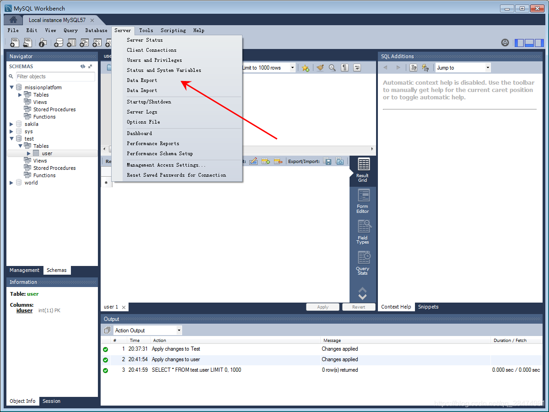Screen dimensions: 549x412
Task: Expand the user table node
Action: click(x=28, y=153)
